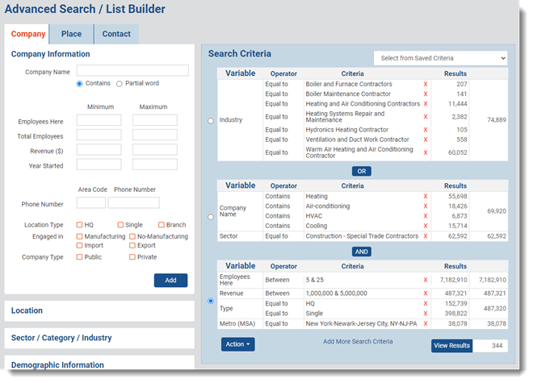Click the 344 results count
This screenshot has height=383, width=533.
(x=497, y=346)
